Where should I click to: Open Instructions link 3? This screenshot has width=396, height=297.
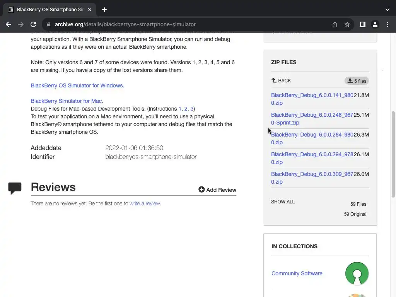coord(192,109)
